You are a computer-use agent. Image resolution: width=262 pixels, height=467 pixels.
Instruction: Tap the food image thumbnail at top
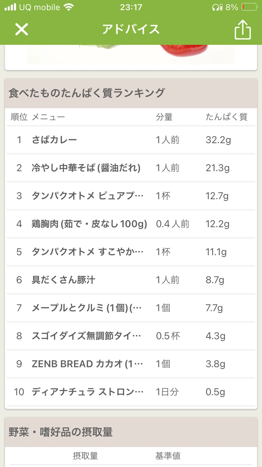coord(131,55)
